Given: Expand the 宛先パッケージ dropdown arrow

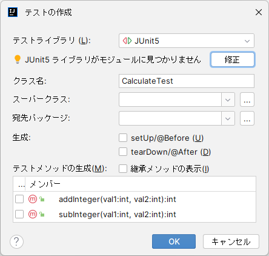Looking at the screenshot, I should 228,118.
